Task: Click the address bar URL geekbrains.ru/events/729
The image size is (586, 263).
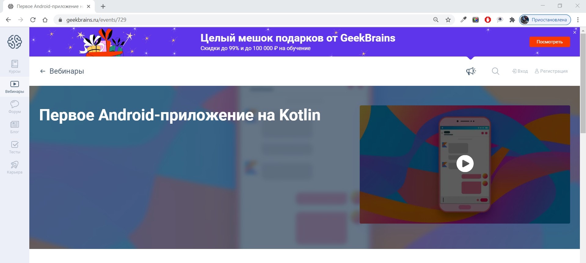Action: [x=96, y=20]
